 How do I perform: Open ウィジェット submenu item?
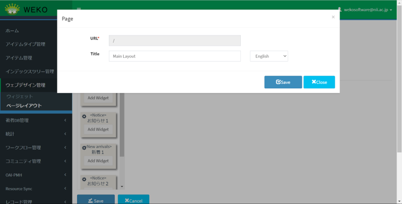point(20,97)
